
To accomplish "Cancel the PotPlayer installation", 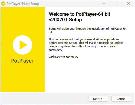I will coord(121,99).
